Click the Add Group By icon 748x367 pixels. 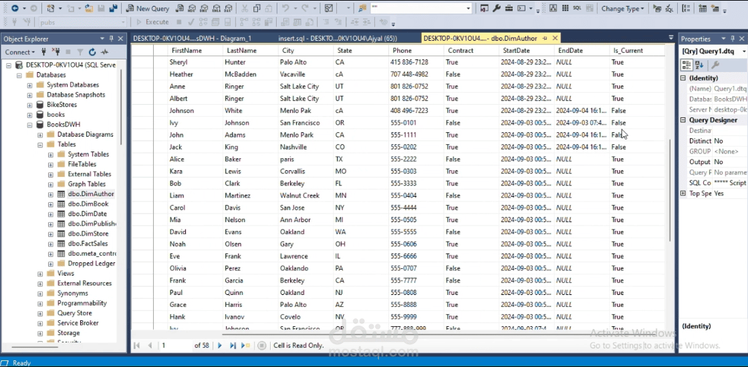[x=687, y=9]
